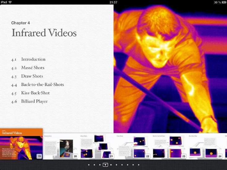
Task: Jump to section 4.5 Kiss-Back-Shot
Action: 31,93
